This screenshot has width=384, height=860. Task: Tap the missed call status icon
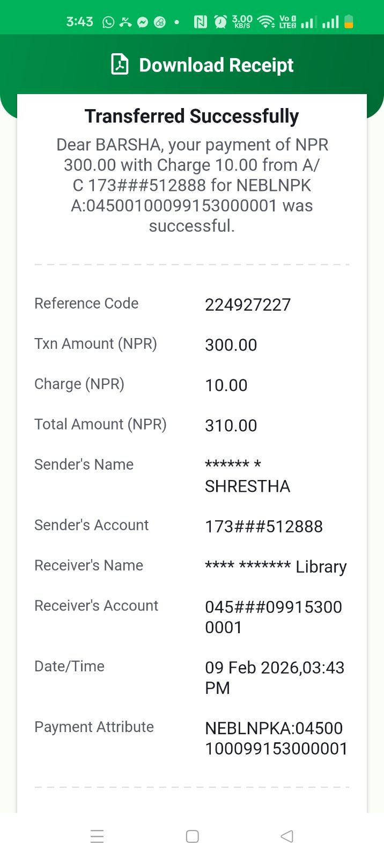pos(125,22)
